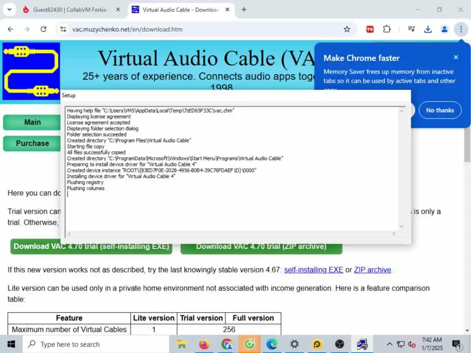Click the 'Folder selection succeeded' log line
The image size is (471, 353).
(97, 135)
